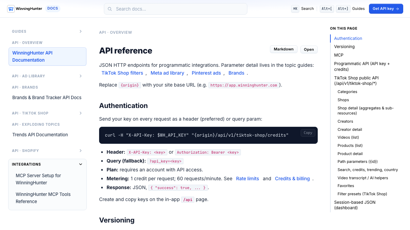Click the Search label beside ⌘K
The height and width of the screenshot is (230, 410).
point(307,9)
